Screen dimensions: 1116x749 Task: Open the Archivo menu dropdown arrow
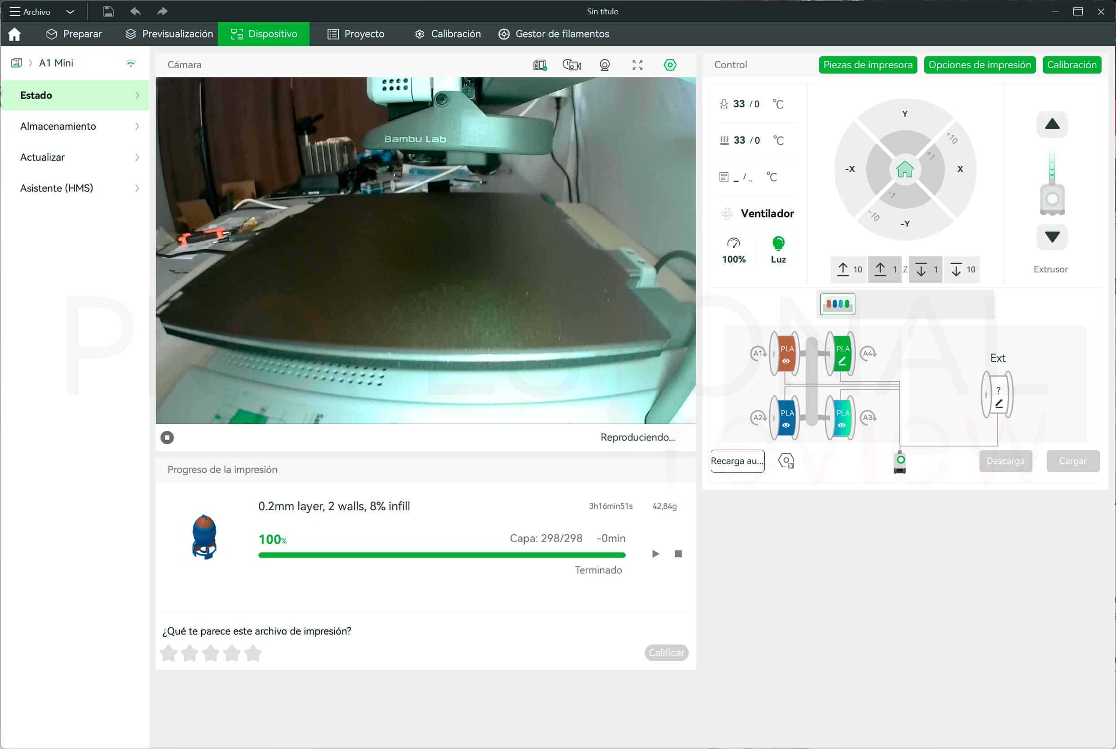[70, 12]
